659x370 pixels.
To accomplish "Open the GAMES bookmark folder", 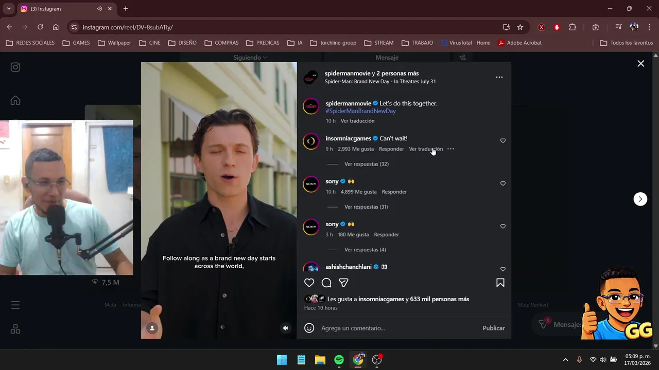I will click(76, 43).
